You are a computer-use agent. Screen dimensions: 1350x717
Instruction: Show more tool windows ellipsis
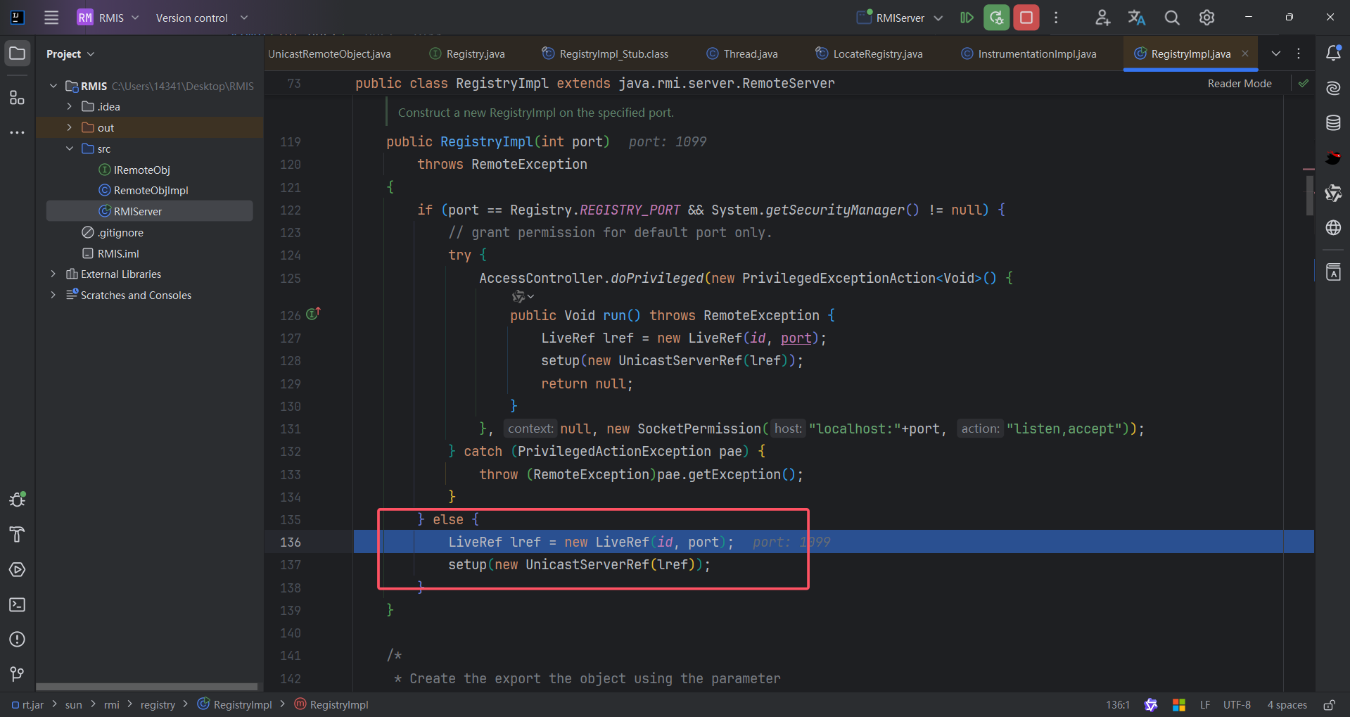click(x=18, y=132)
